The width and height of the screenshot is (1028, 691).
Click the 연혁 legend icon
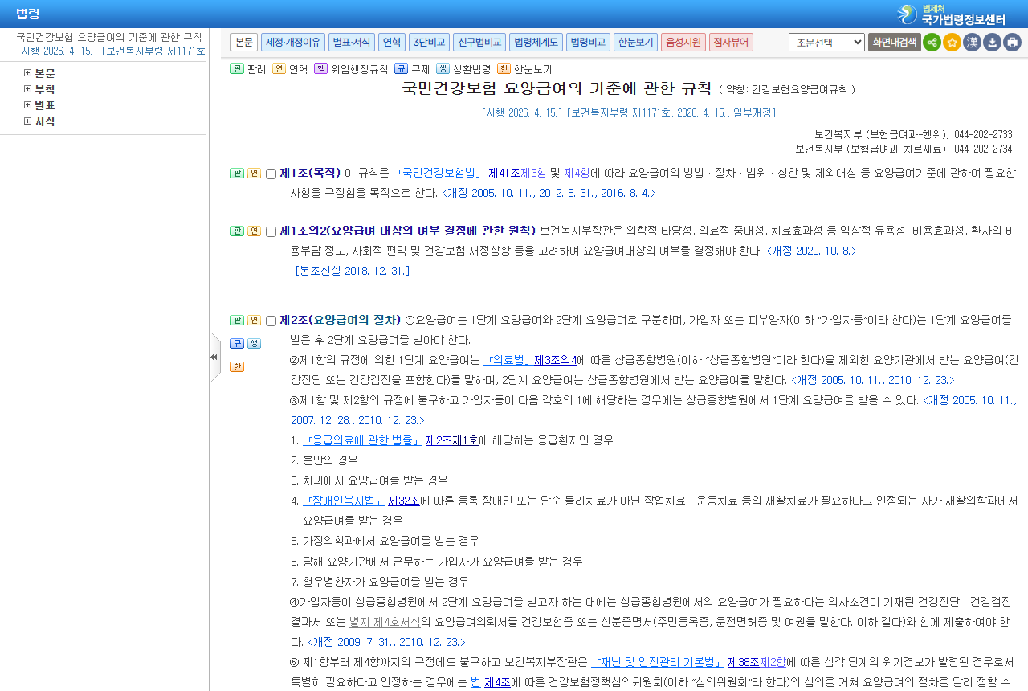point(279,69)
